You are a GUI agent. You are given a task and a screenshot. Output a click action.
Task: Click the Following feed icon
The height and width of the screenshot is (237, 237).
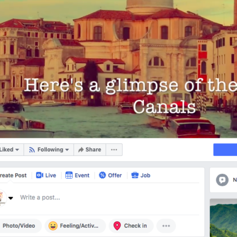click(32, 150)
